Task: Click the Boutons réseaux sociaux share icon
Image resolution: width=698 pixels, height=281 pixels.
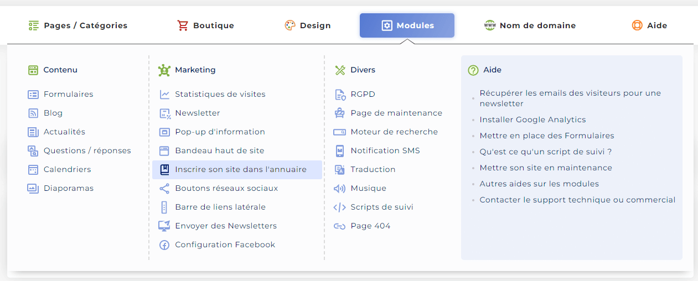Action: (164, 189)
